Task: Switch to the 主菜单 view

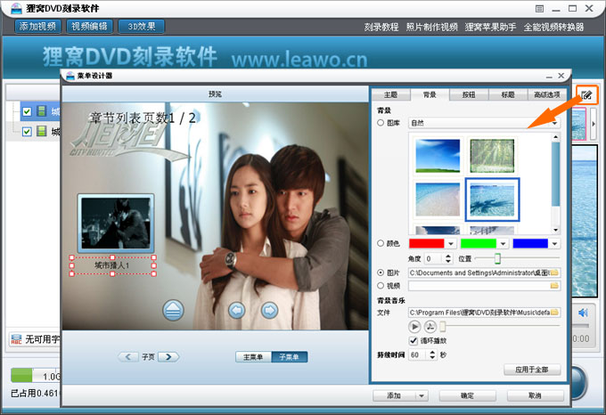Action: tap(253, 357)
